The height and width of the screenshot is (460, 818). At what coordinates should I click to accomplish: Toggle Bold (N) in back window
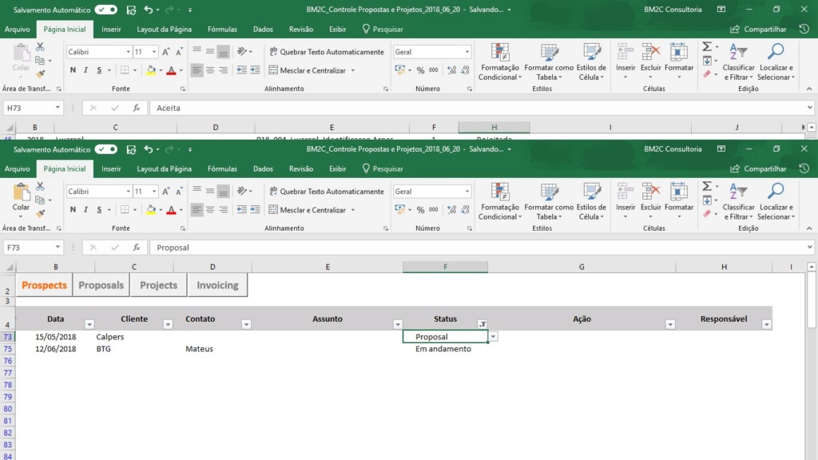(x=73, y=70)
